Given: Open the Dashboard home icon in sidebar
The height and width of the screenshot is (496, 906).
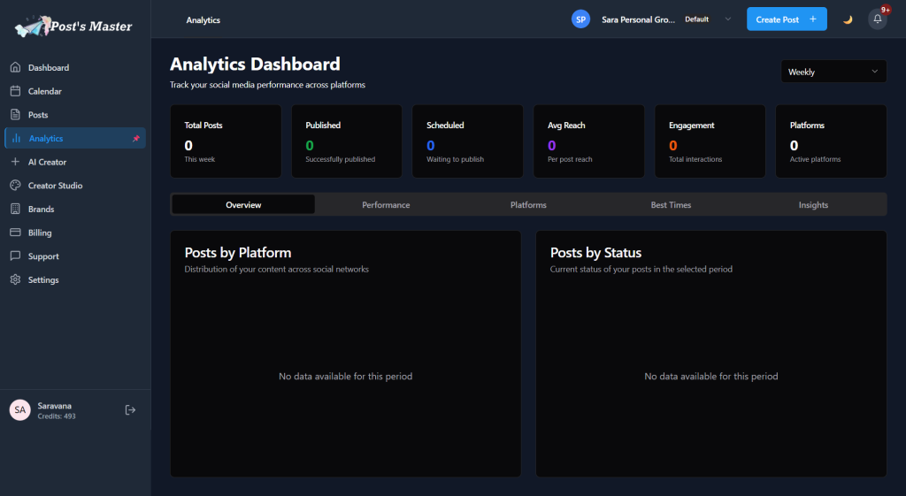Looking at the screenshot, I should [15, 68].
